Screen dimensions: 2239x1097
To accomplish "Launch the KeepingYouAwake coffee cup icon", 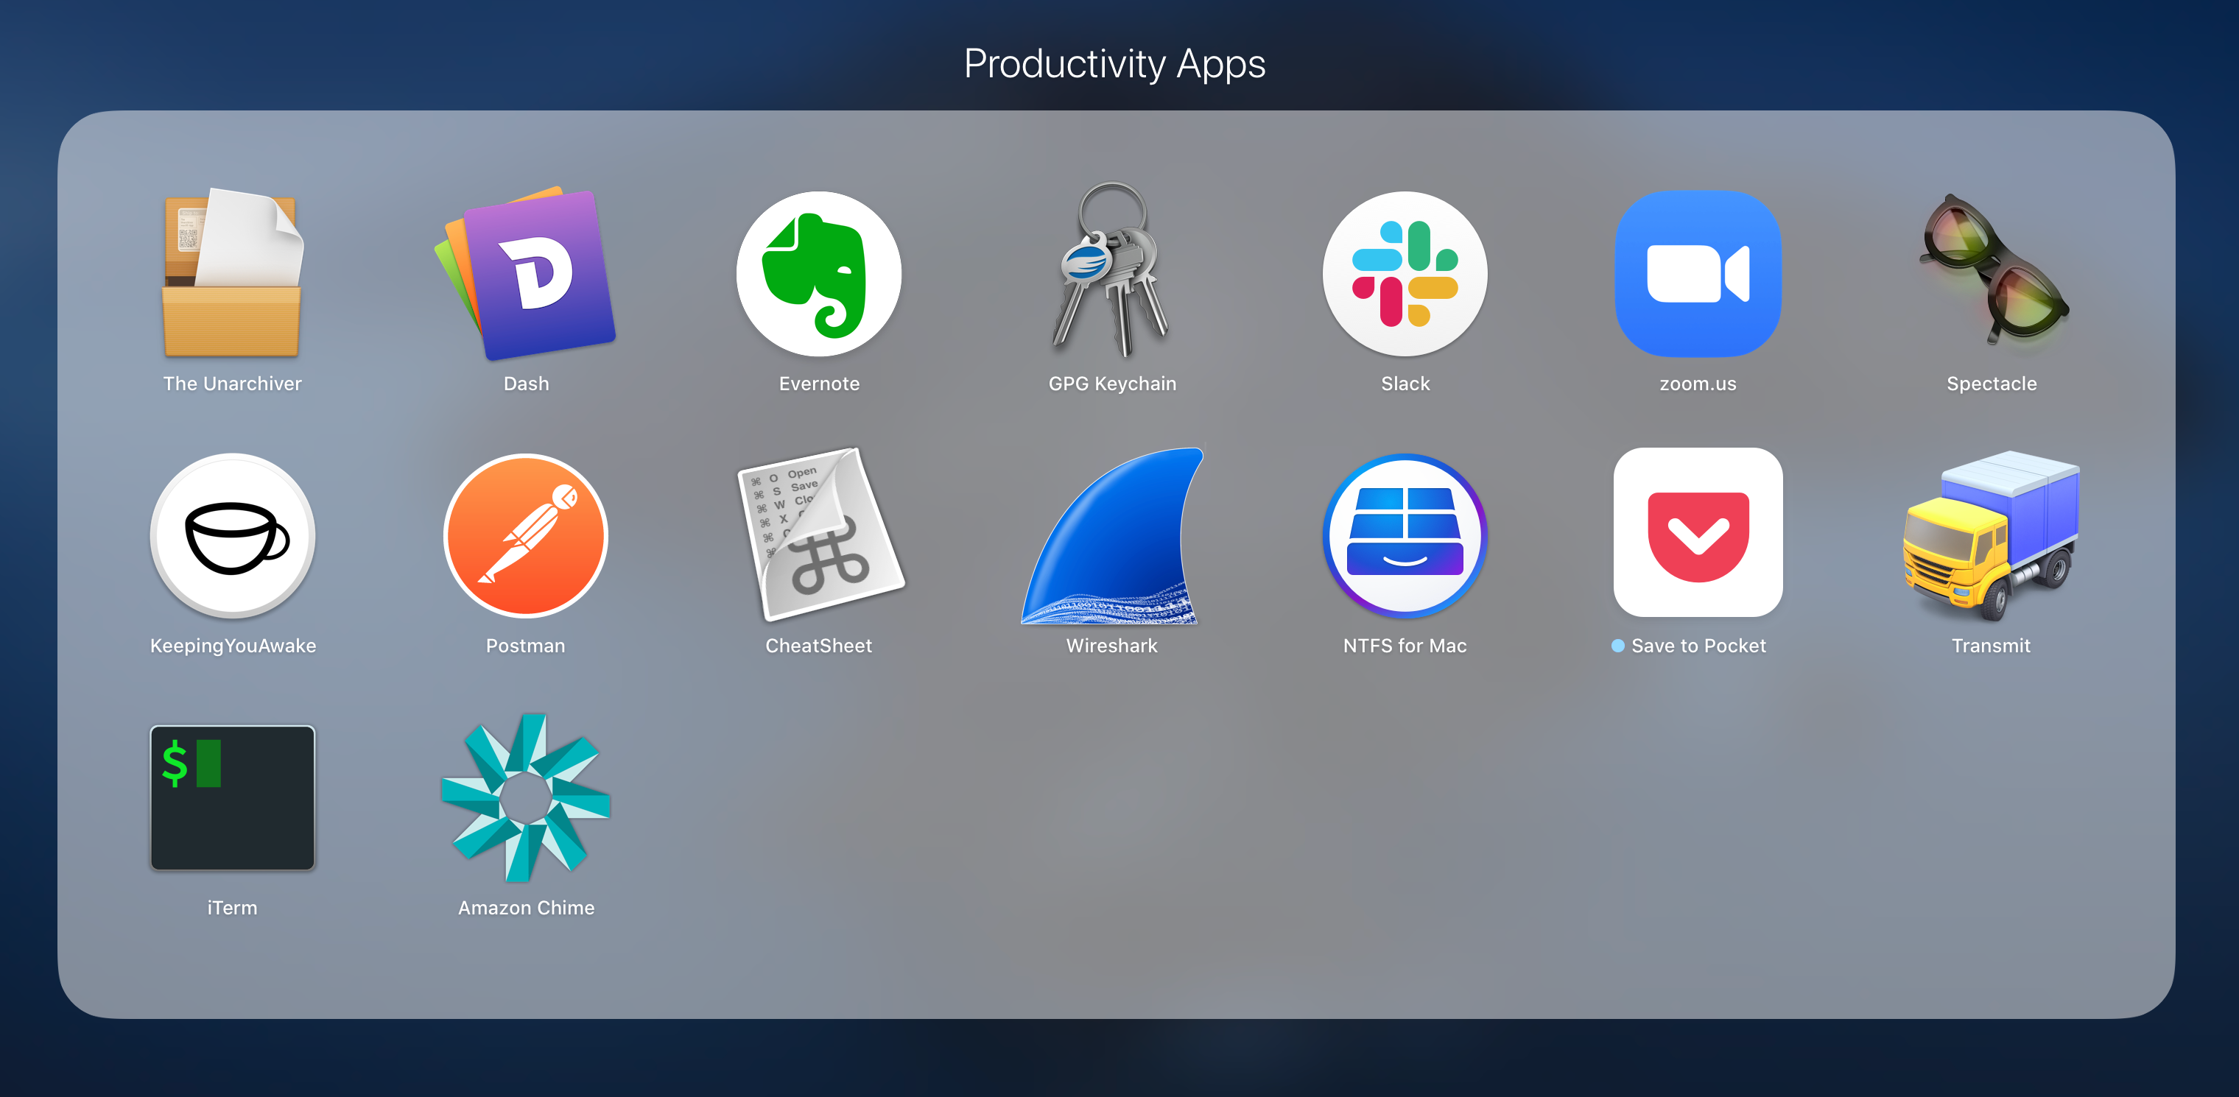I will 232,536.
